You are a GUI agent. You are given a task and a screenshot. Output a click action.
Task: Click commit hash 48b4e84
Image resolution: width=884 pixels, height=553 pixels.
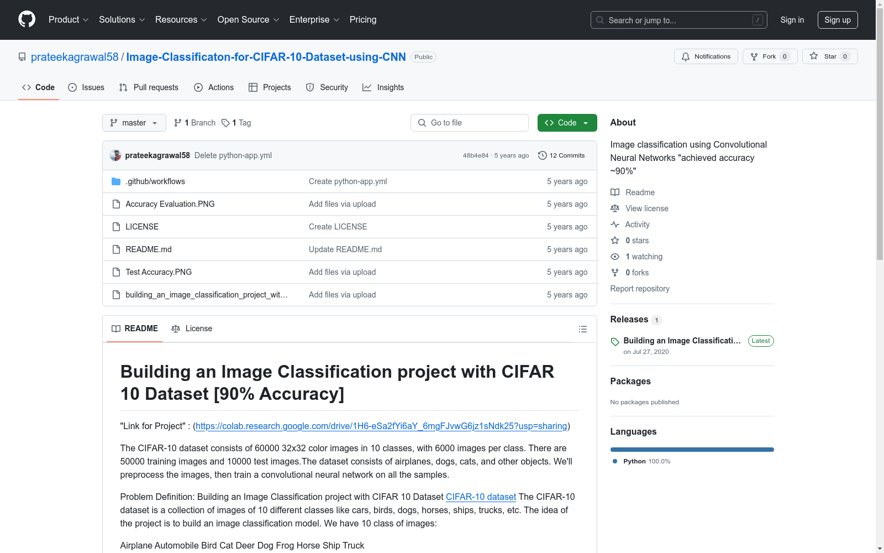coord(476,155)
